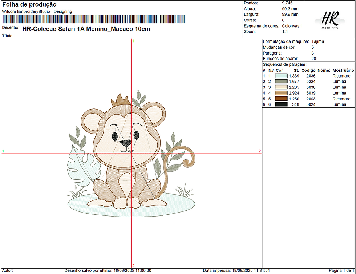Select the light blue swatch for color 1
This screenshot has height=274, width=356.
tap(281, 76)
